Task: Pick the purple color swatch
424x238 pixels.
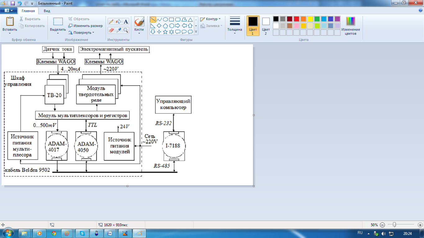Action: (x=337, y=19)
